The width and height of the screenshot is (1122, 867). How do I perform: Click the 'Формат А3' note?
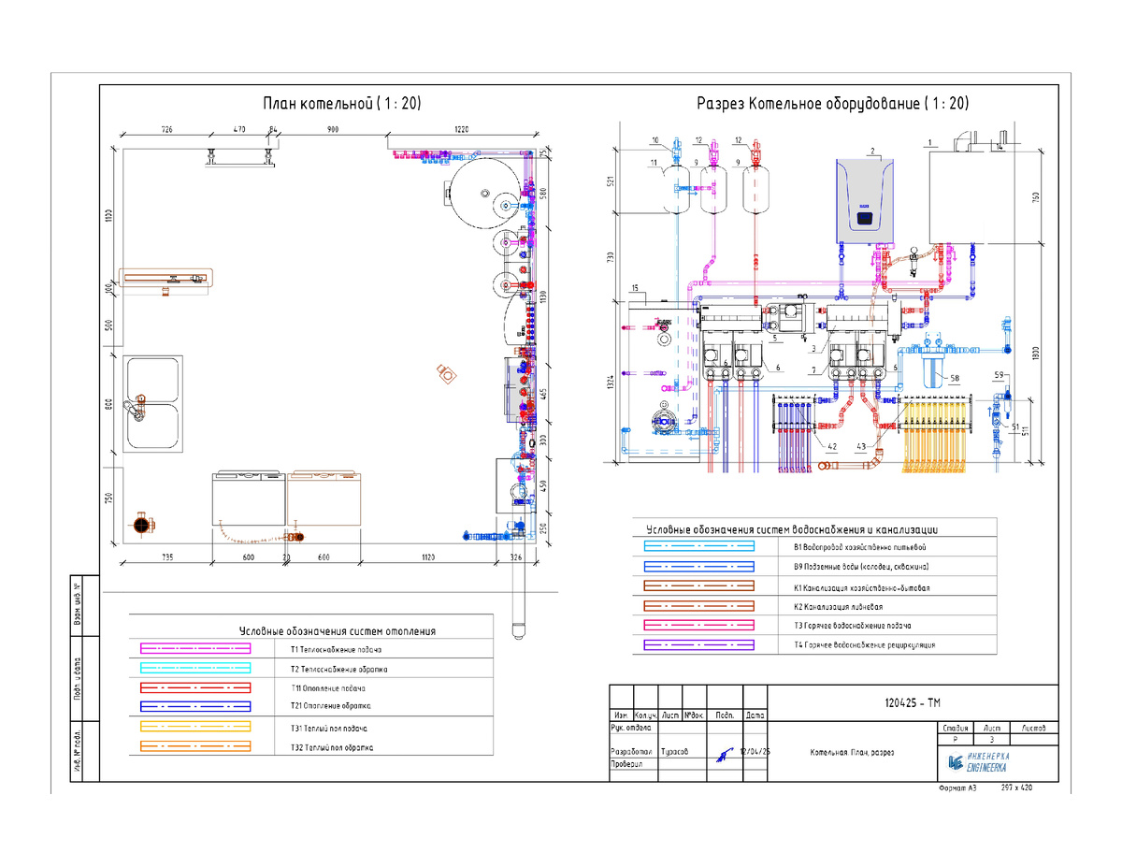point(957,788)
